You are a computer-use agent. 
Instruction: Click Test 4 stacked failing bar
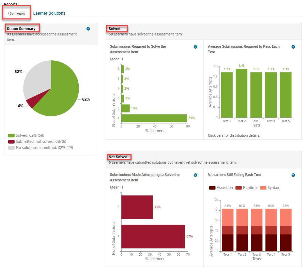click(x=271, y=230)
